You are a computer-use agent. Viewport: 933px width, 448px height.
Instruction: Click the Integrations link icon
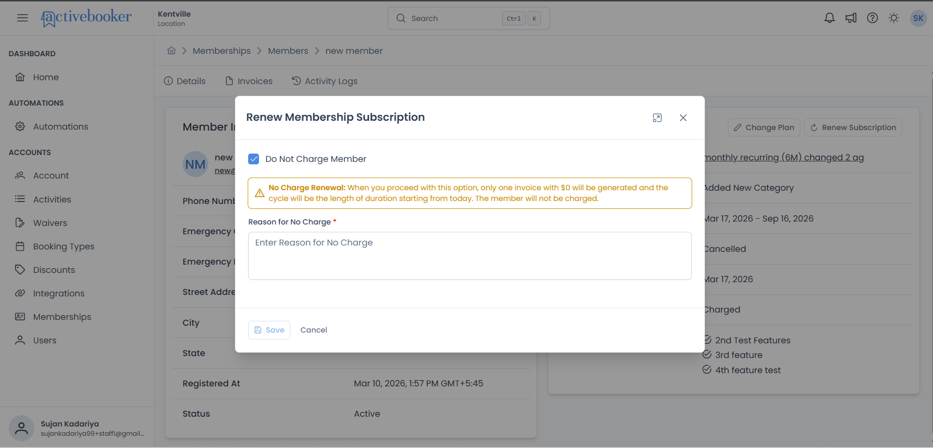point(20,293)
